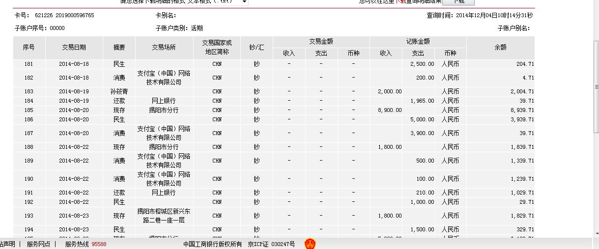
Task: Click the balance 29.71
Action: pos(526,202)
